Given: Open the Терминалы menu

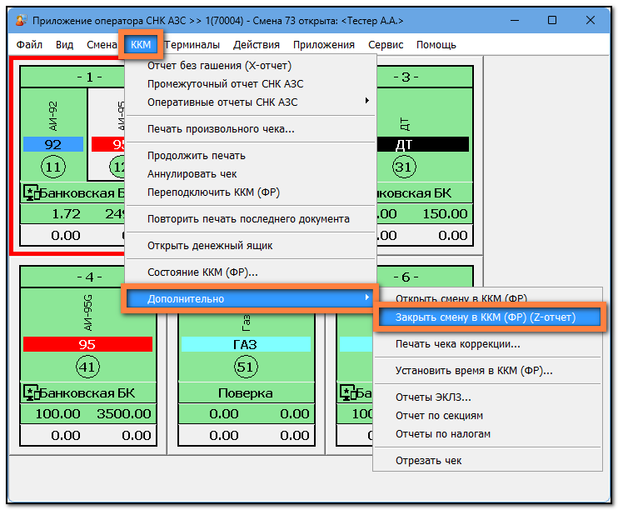Looking at the screenshot, I should [192, 45].
